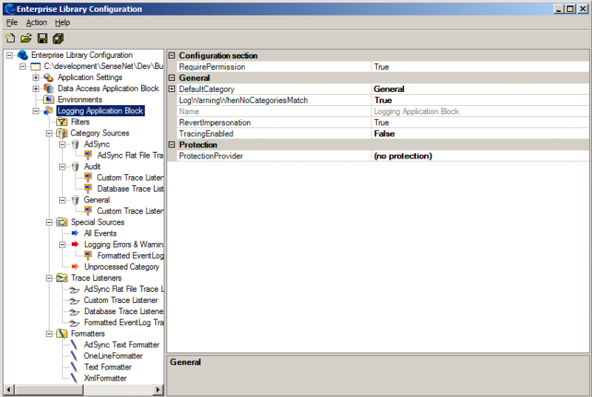This screenshot has width=592, height=397.
Task: Select the RequirePermission value field
Action: pyautogui.click(x=480, y=67)
